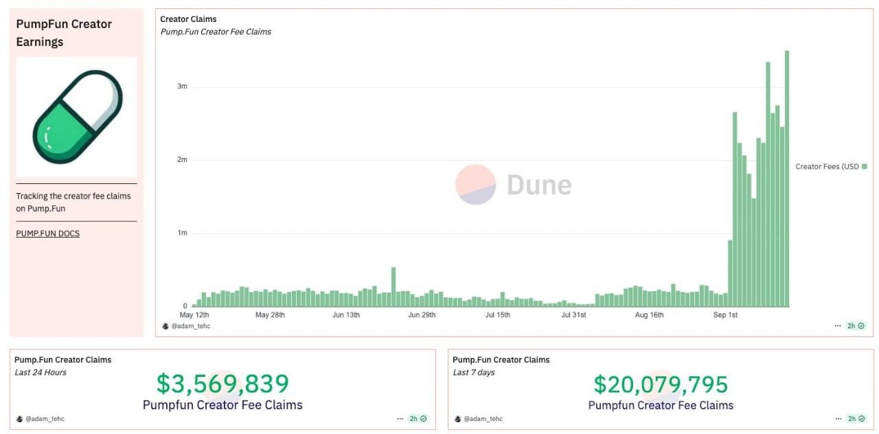
Task: Click the Jun 13th x-axis label
Action: (x=346, y=315)
